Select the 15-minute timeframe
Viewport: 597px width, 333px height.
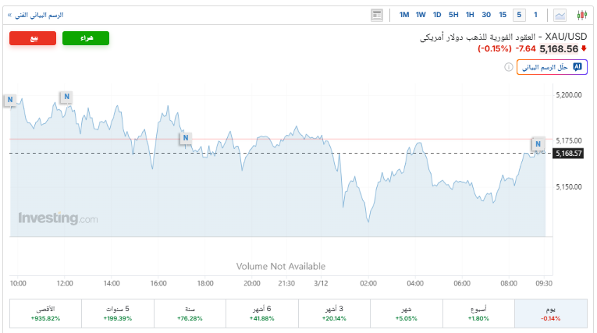[x=503, y=15]
